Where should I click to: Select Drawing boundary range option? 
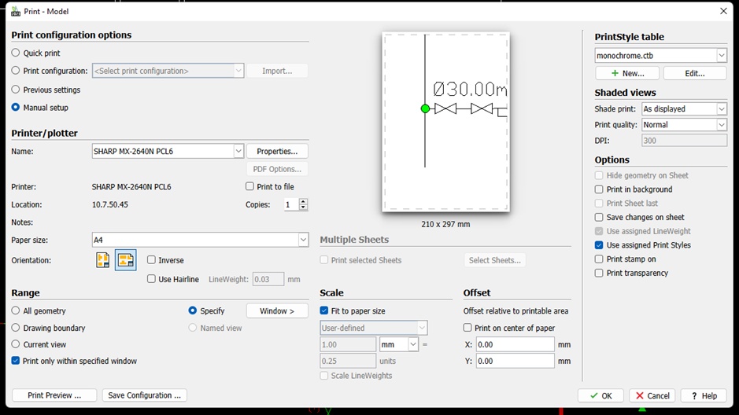[16, 328]
